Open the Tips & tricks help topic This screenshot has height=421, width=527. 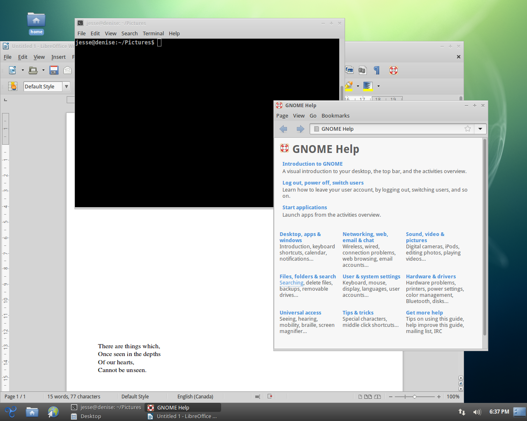[x=358, y=313]
